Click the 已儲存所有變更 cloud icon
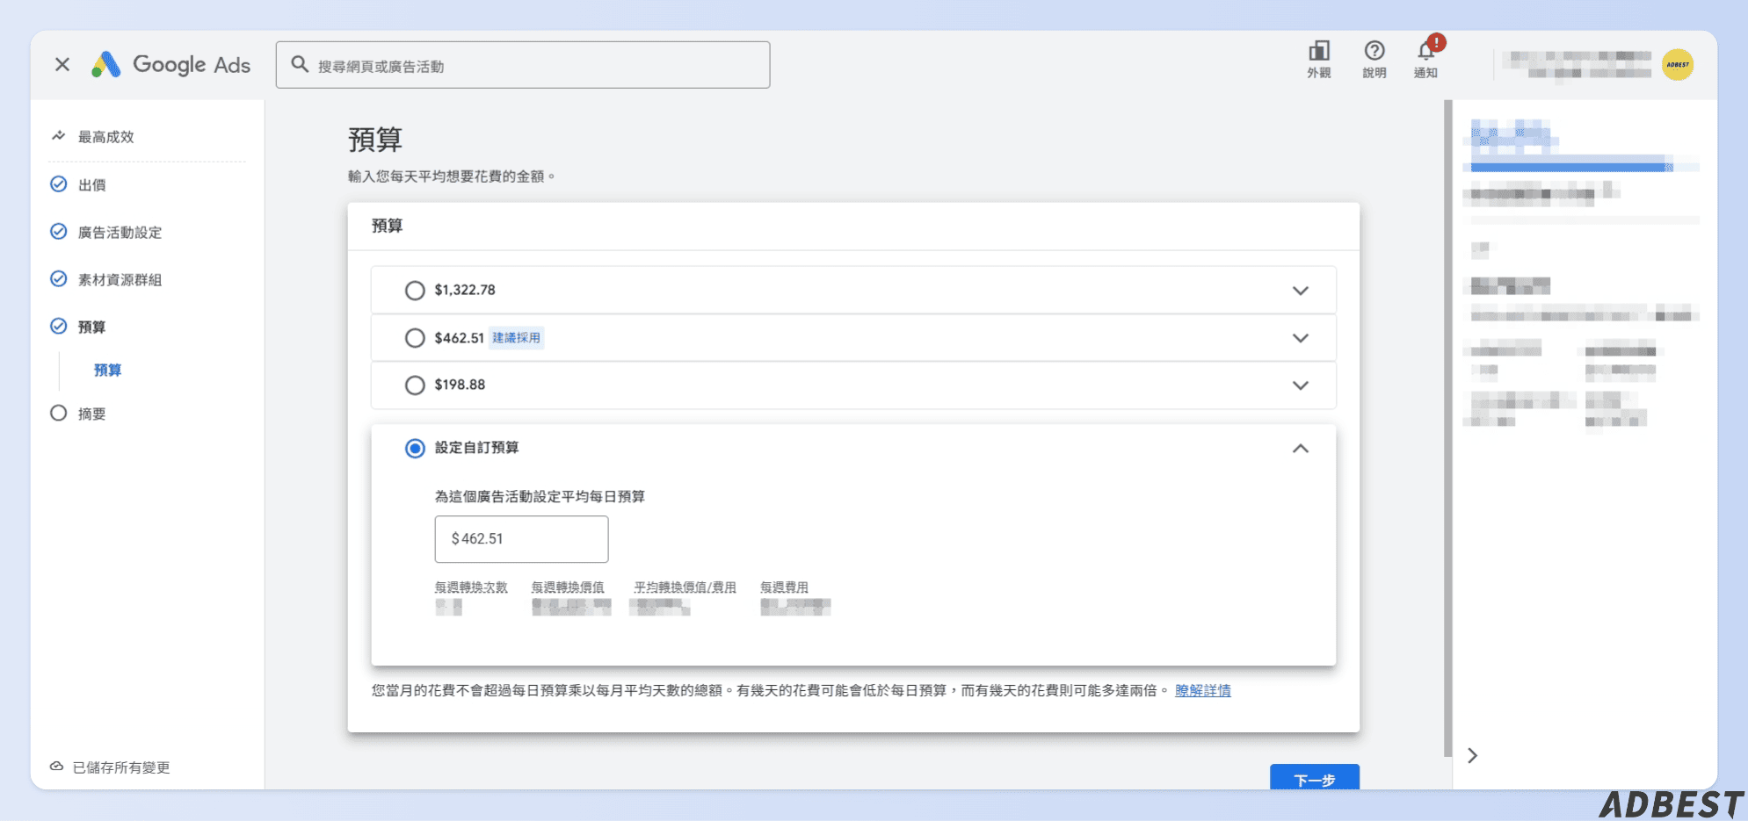The width and height of the screenshot is (1748, 821). tap(56, 767)
